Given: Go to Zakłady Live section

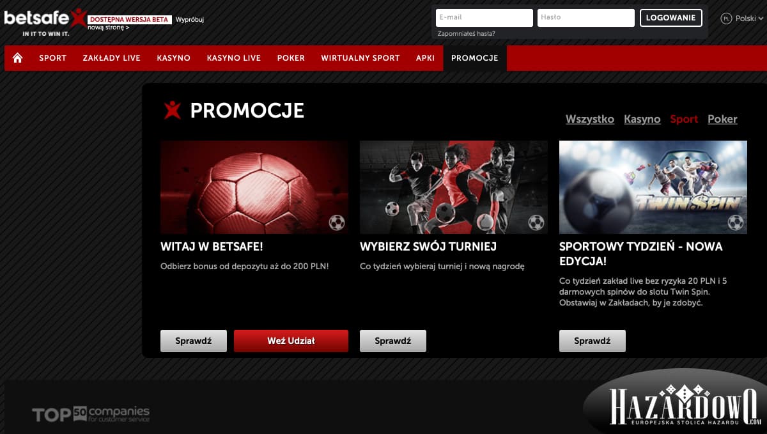Looking at the screenshot, I should pyautogui.click(x=111, y=58).
